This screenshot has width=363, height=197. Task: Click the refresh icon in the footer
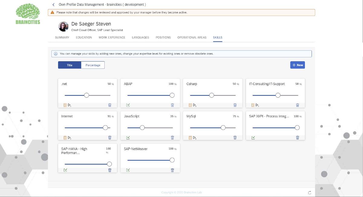pyautogui.click(x=309, y=192)
